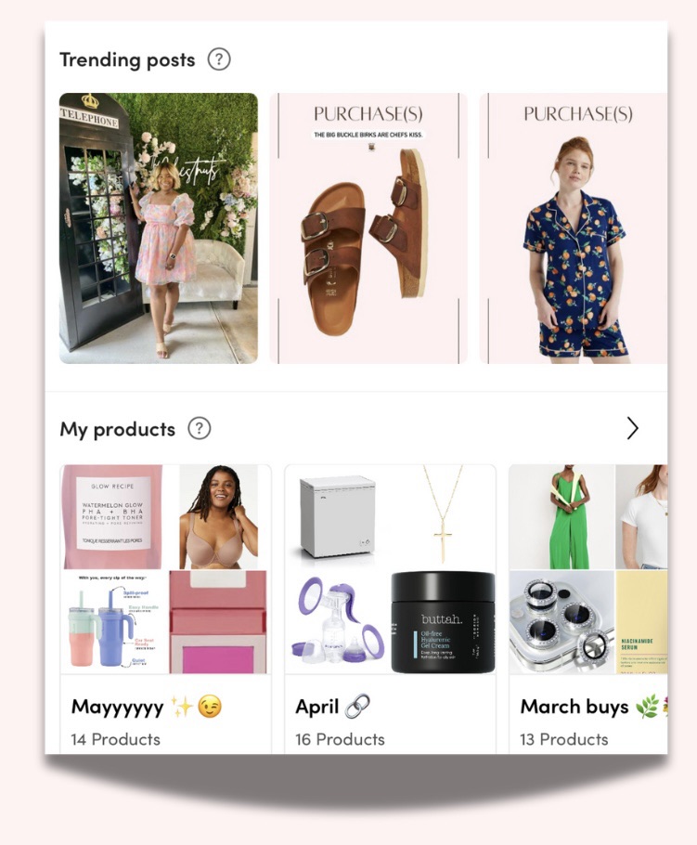The height and width of the screenshot is (845, 697).
Task: Select the pink blush compact product
Action: [x=218, y=622]
